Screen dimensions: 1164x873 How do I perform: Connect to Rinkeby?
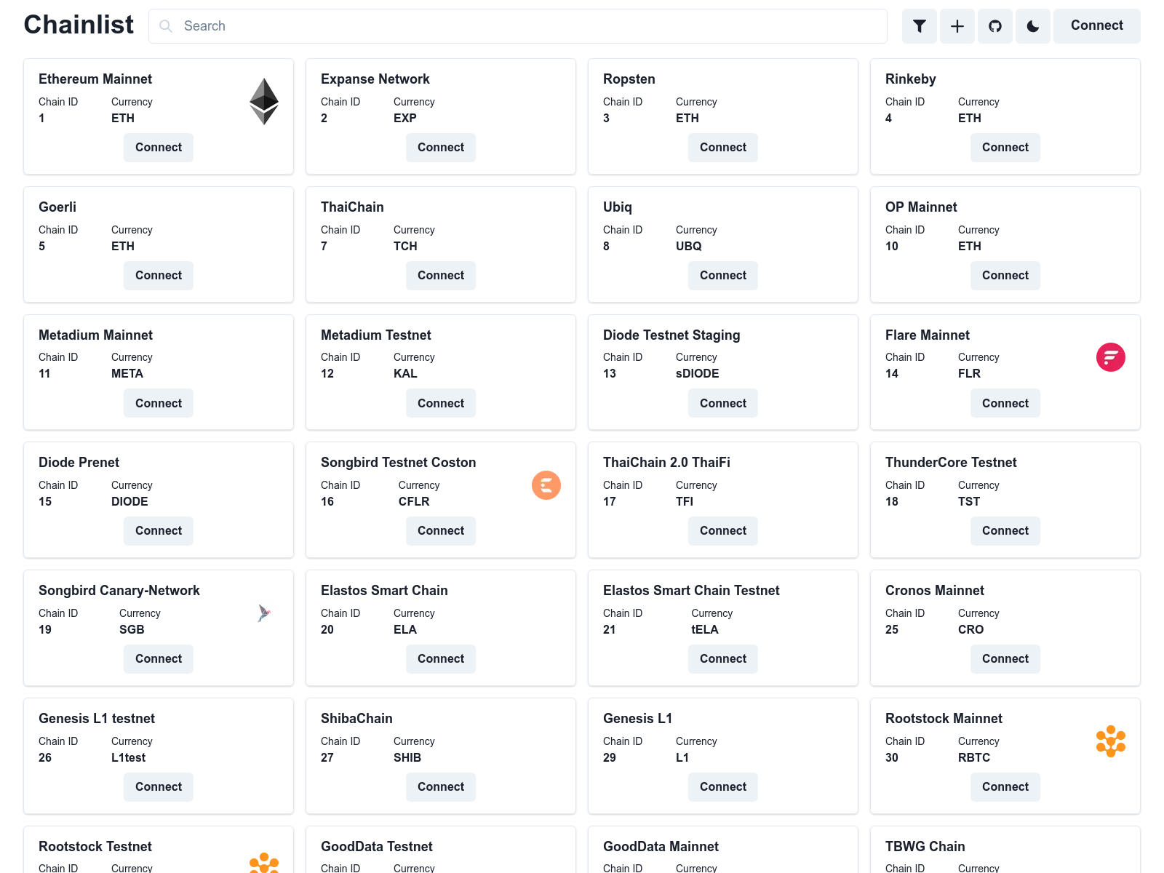click(x=1005, y=148)
